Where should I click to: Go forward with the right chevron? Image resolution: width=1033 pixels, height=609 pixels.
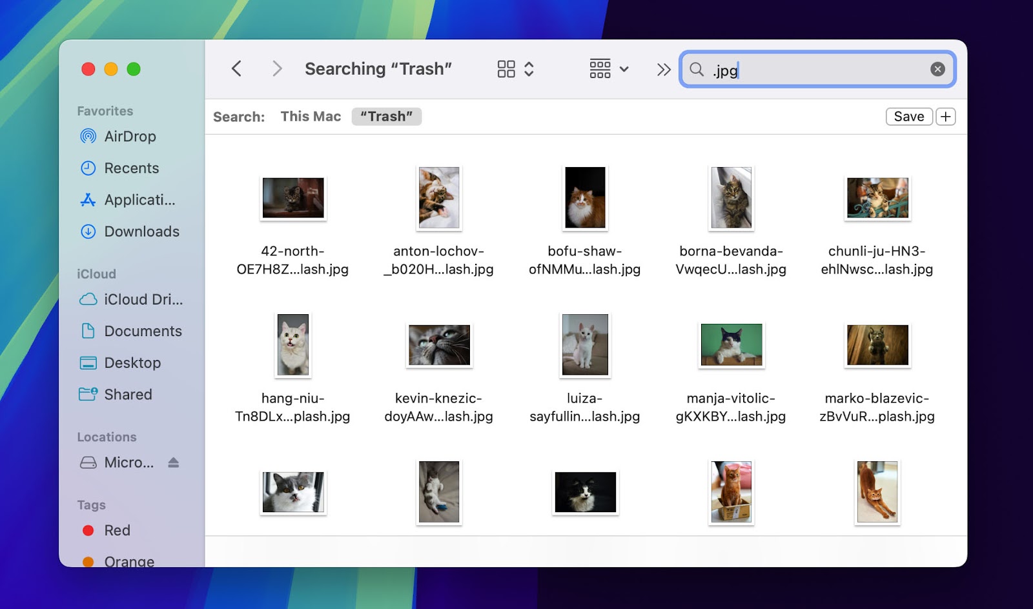click(277, 68)
